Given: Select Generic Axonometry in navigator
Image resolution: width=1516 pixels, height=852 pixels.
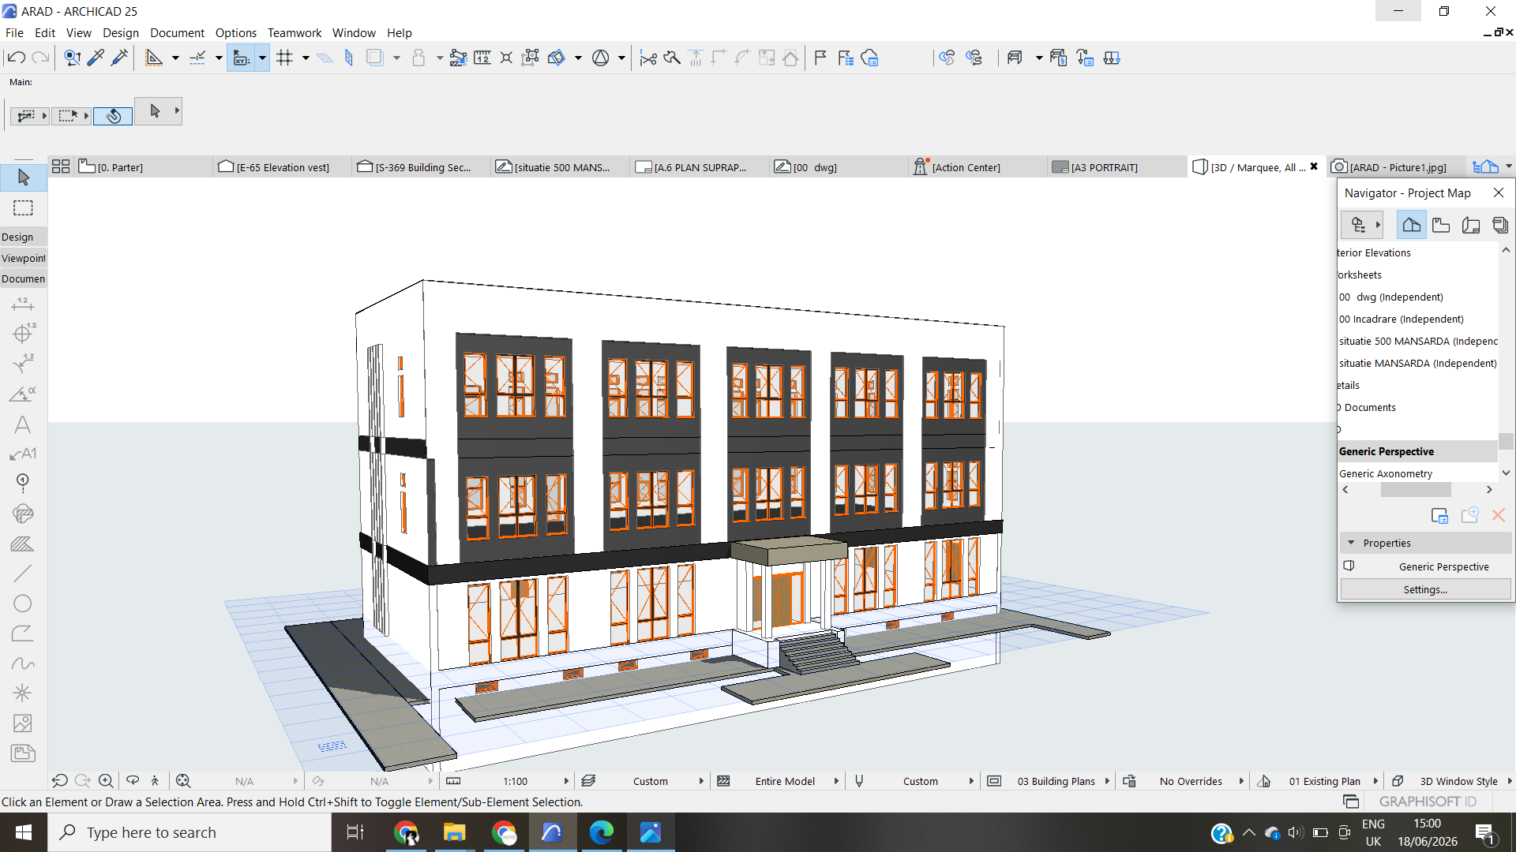Looking at the screenshot, I should pyautogui.click(x=1386, y=473).
